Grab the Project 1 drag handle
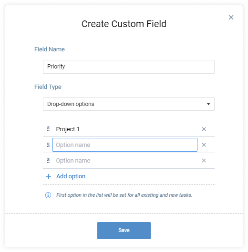This screenshot has height=252, width=248. point(48,129)
